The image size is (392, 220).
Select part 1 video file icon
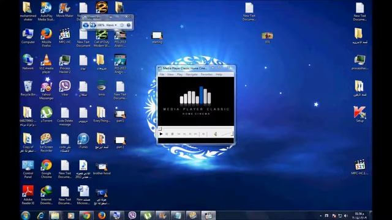coord(120,116)
